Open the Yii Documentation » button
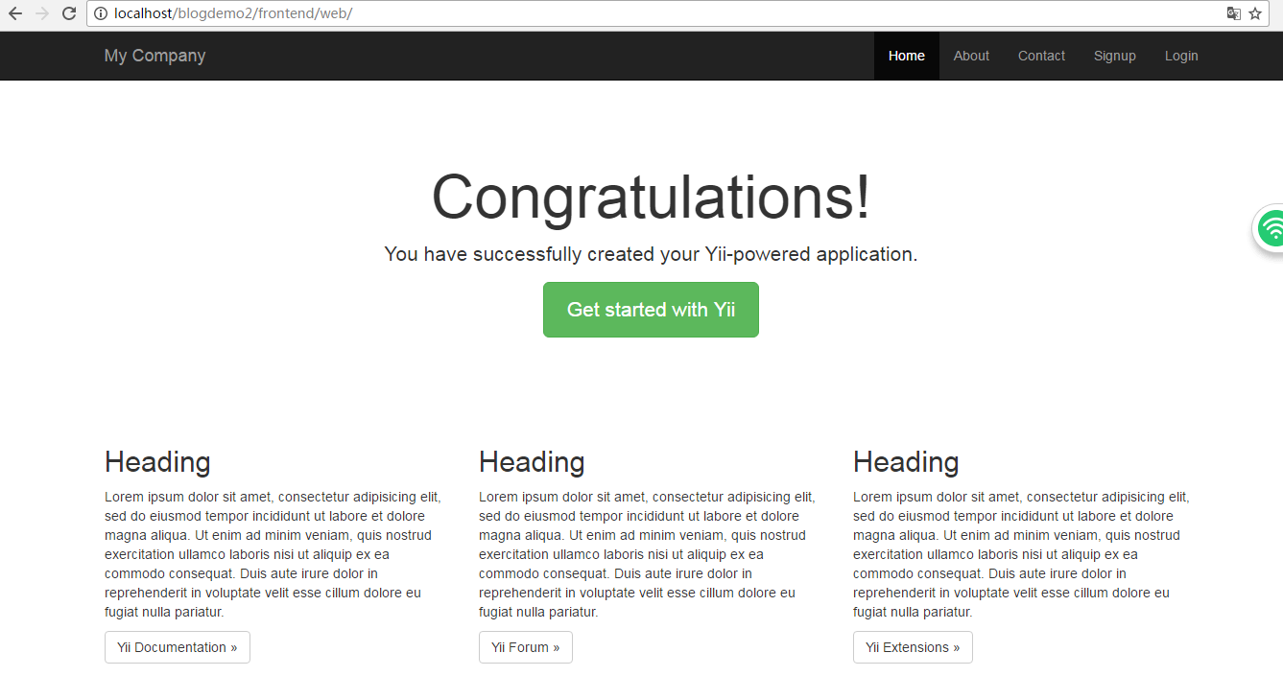Image resolution: width=1283 pixels, height=676 pixels. [x=178, y=647]
